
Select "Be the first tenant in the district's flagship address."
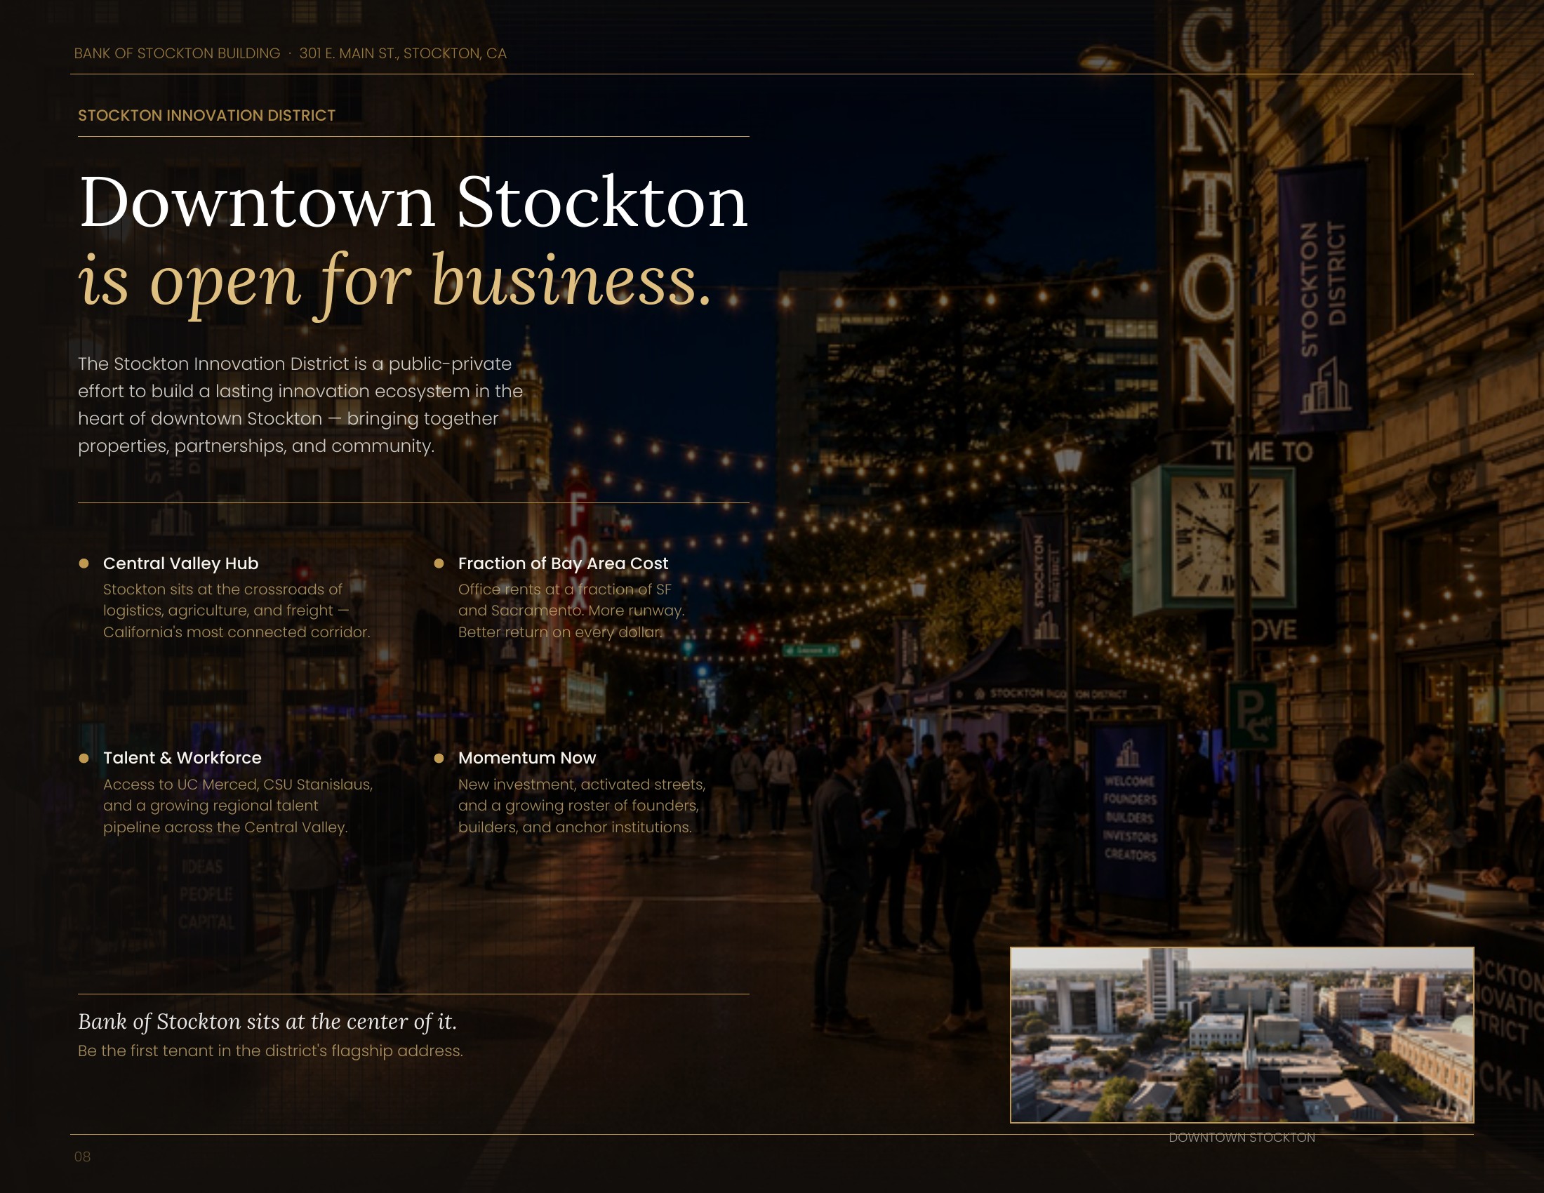pyautogui.click(x=270, y=1051)
